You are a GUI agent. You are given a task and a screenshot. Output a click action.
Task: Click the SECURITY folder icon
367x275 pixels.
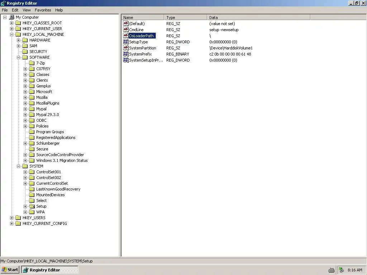[x=25, y=52]
